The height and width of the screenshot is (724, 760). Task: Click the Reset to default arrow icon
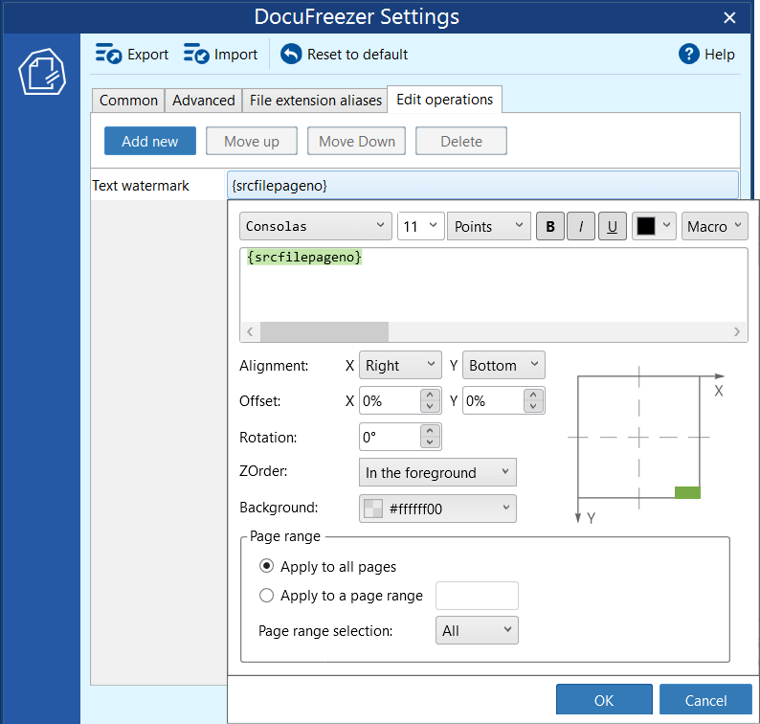point(291,54)
